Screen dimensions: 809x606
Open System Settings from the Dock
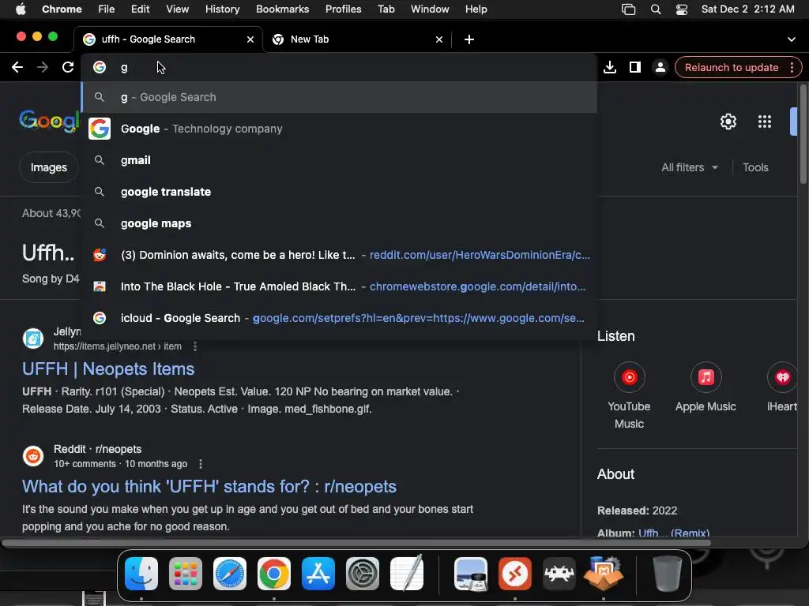tap(362, 574)
